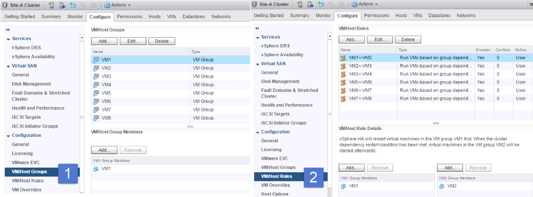Click the Actions gear icon in left window
Screen dimensions: 533x197
107,5
